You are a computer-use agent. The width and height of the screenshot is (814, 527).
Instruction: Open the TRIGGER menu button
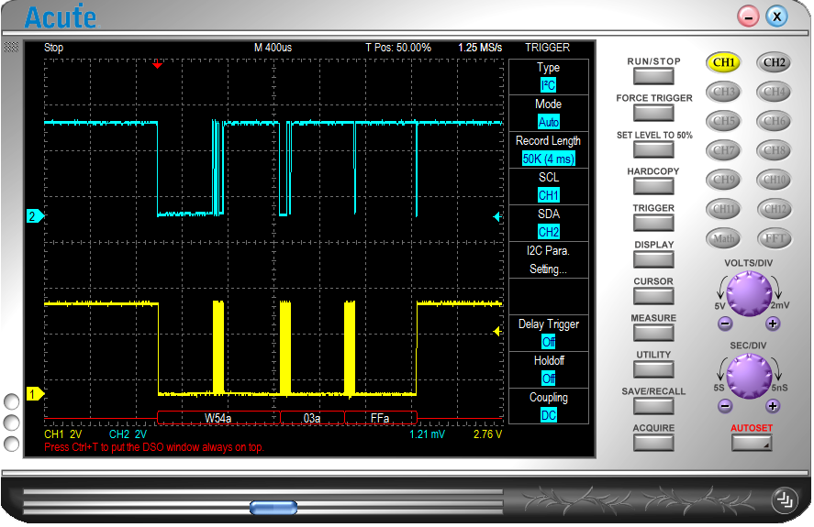click(653, 223)
